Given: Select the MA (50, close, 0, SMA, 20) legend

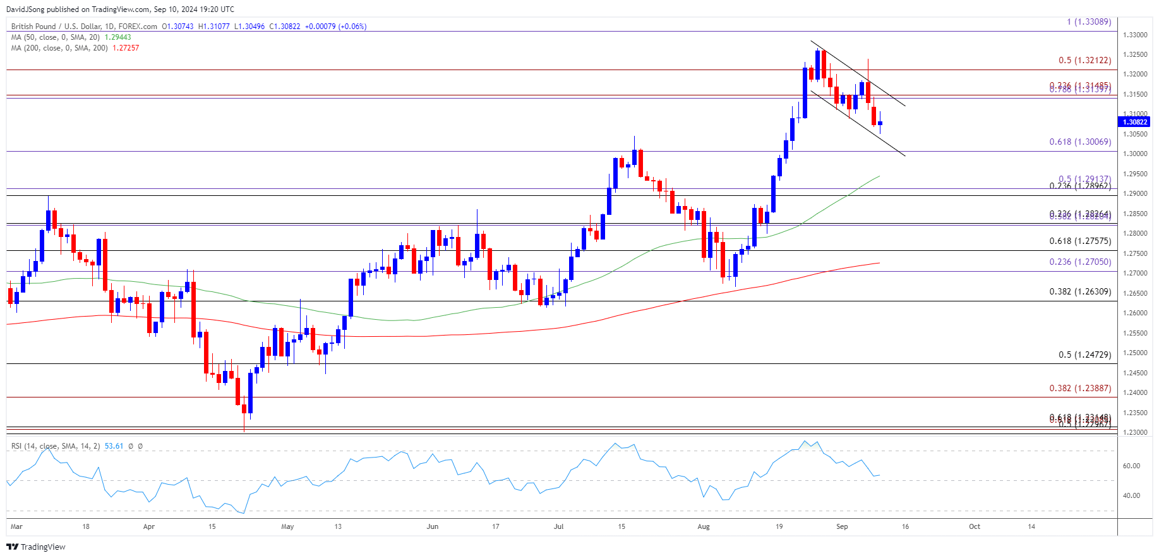Looking at the screenshot, I should click(x=56, y=37).
